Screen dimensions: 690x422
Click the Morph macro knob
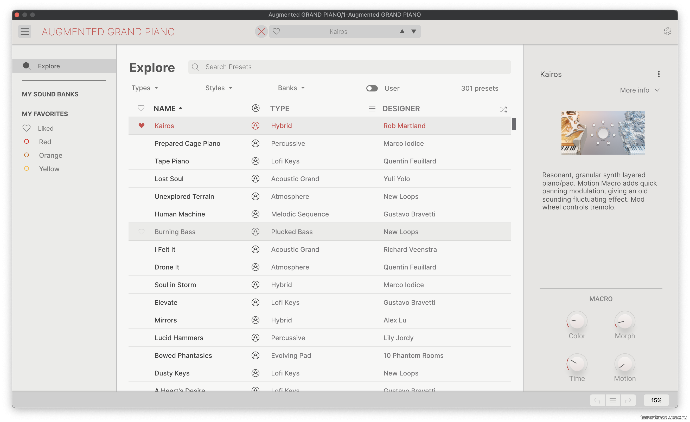click(x=624, y=321)
